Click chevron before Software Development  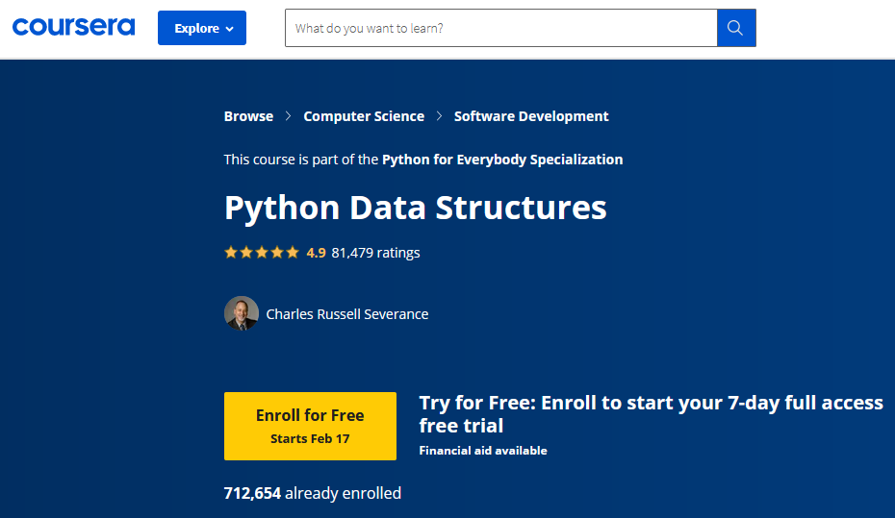439,116
